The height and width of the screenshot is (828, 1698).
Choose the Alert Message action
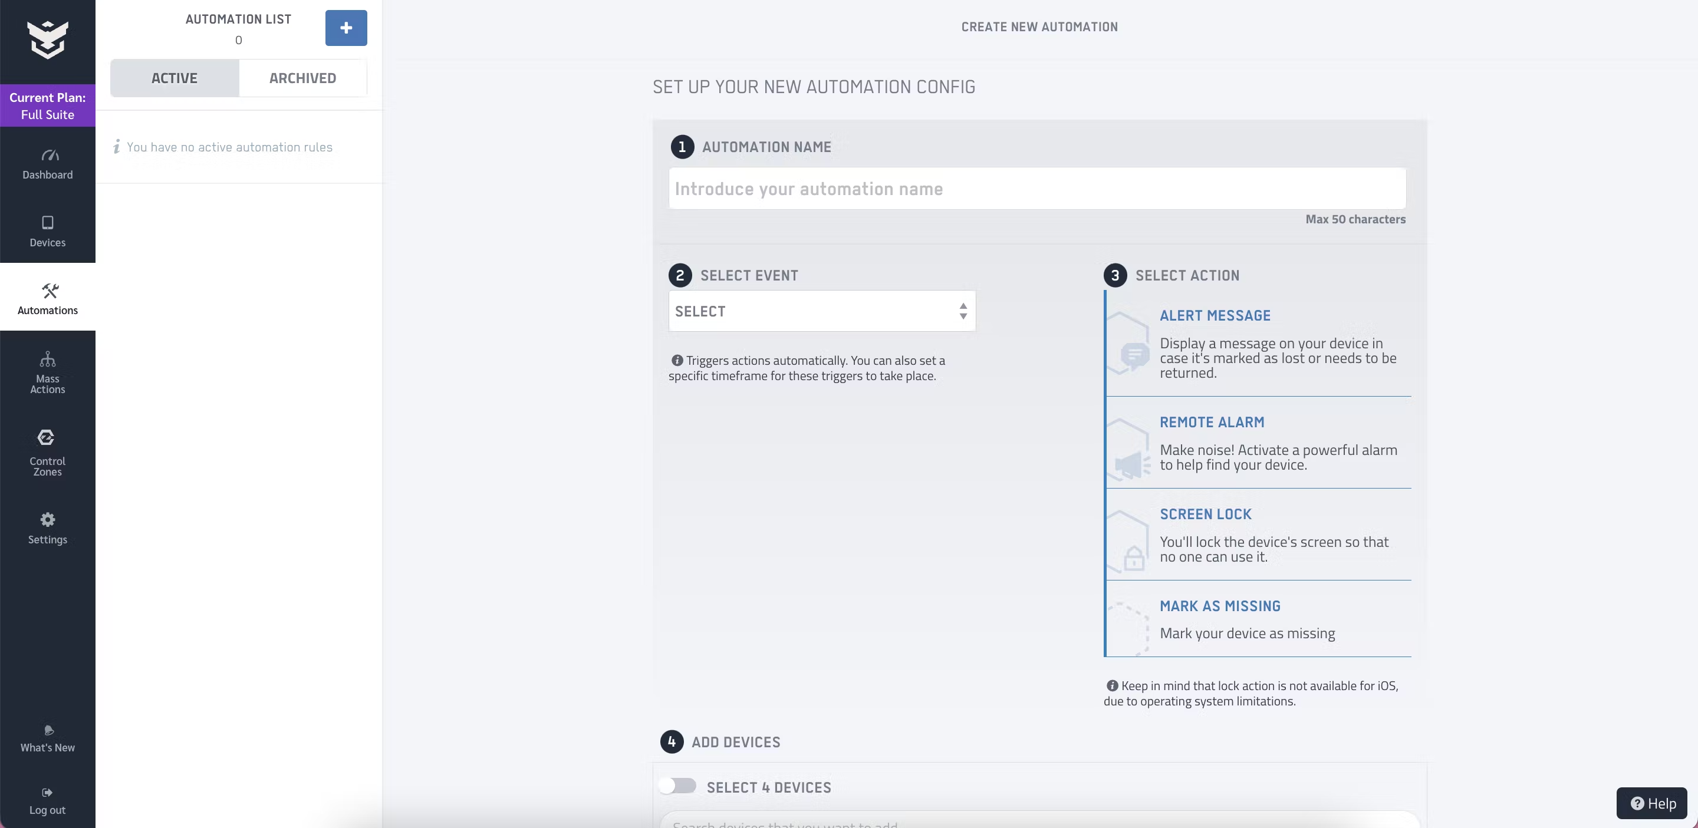click(x=1258, y=343)
